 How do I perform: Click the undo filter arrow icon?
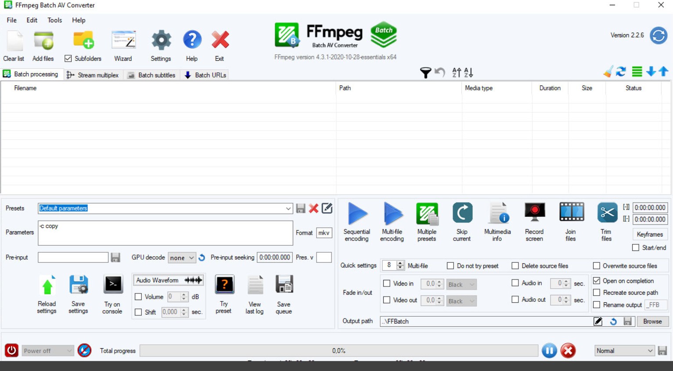click(440, 72)
